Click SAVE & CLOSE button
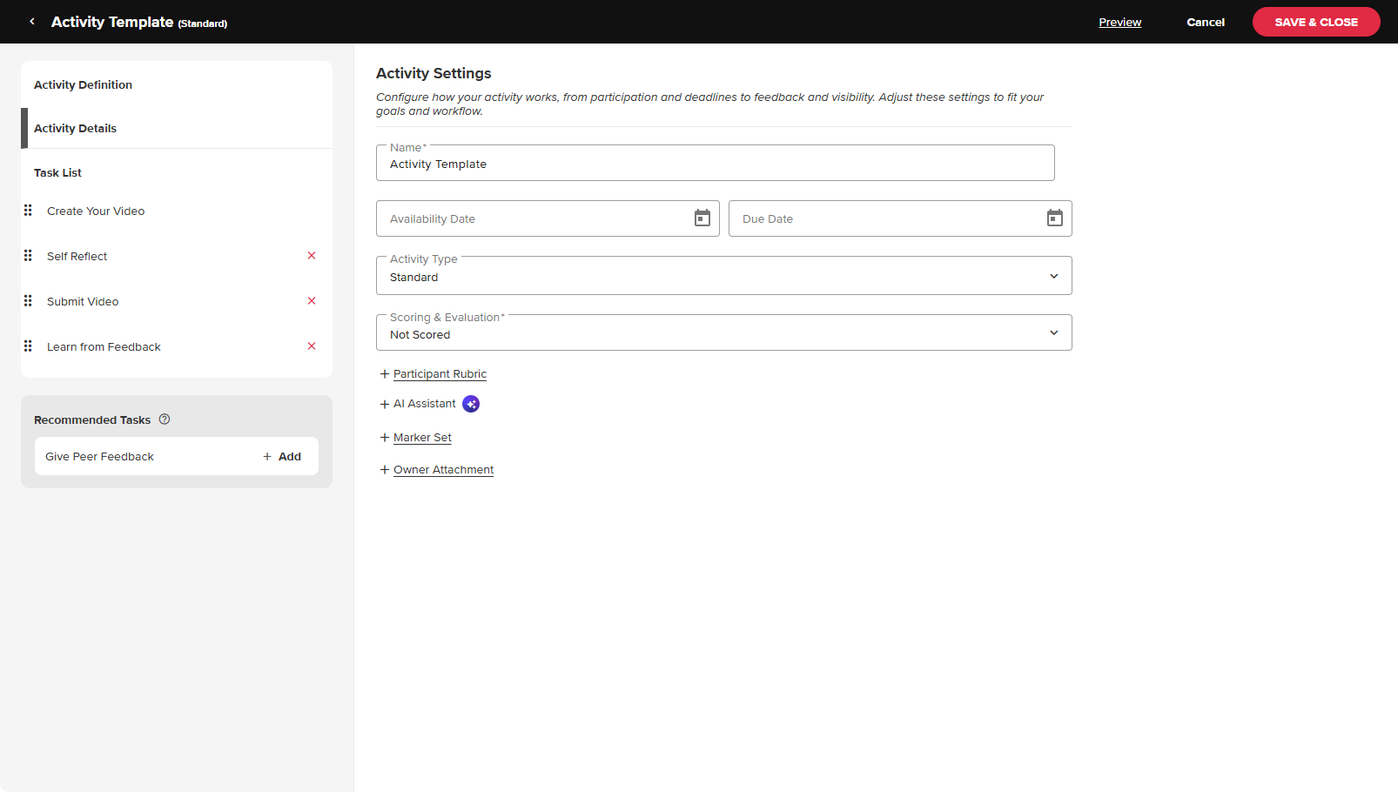Screen dimensions: 1398x792 [x=1316, y=22]
